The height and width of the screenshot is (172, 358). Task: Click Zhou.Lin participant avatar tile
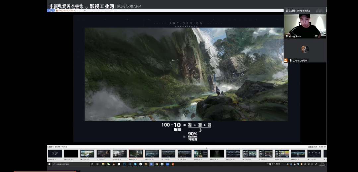point(305,50)
